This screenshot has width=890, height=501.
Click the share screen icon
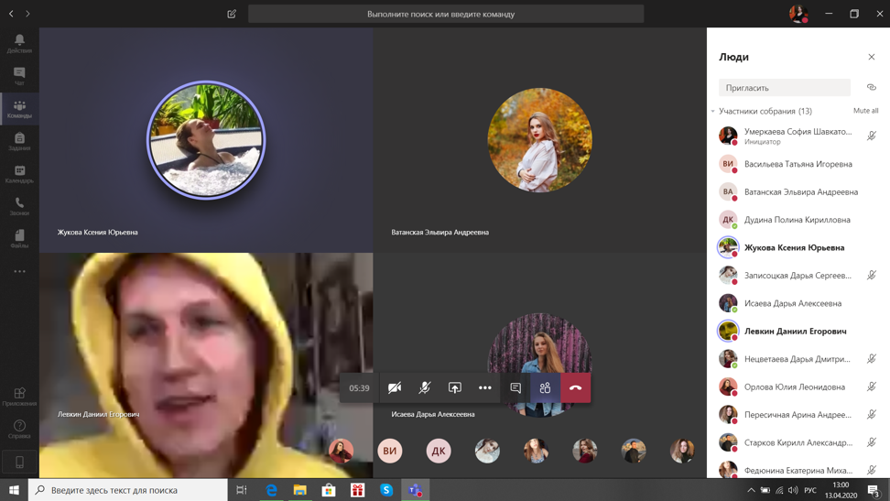455,387
